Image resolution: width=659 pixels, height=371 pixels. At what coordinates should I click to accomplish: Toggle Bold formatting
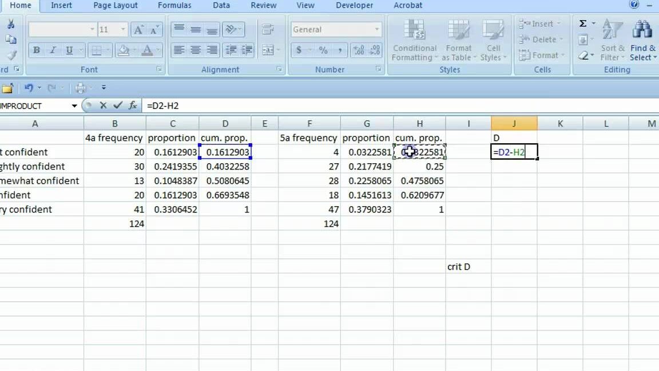[37, 50]
